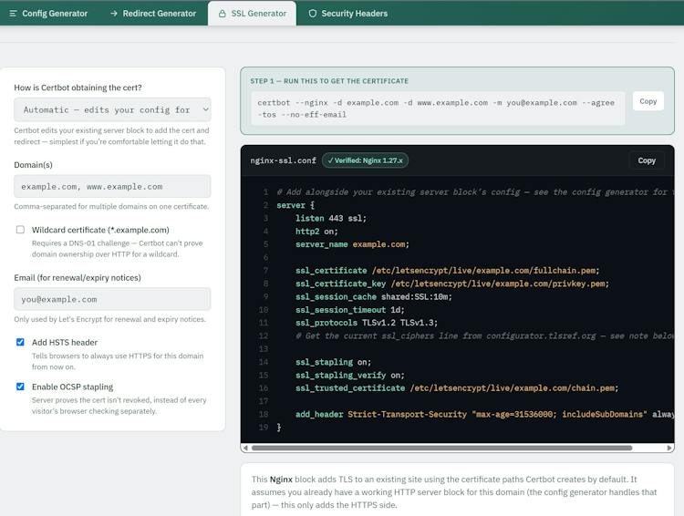Select the SSL Generator tab
The image size is (684, 516).
pos(252,14)
